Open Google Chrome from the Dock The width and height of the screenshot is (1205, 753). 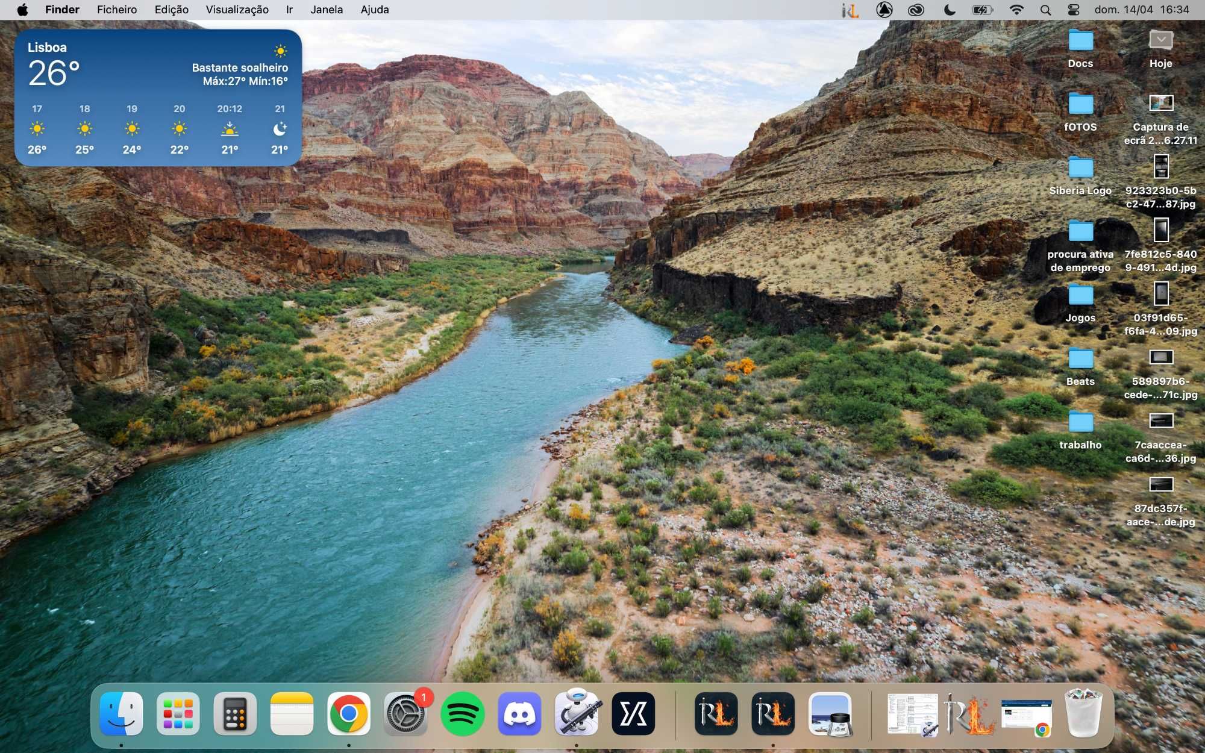tap(349, 714)
